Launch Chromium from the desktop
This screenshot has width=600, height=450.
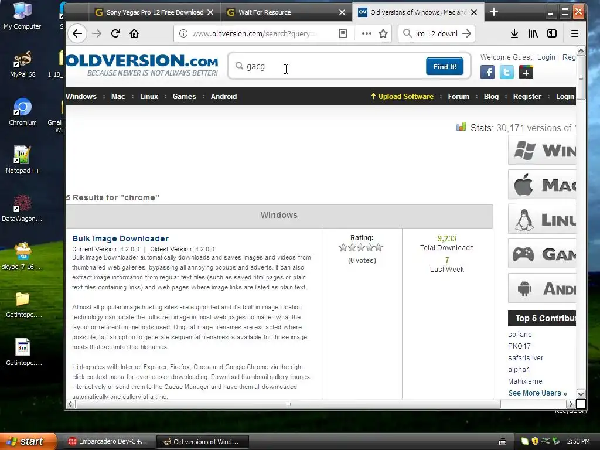click(23, 112)
